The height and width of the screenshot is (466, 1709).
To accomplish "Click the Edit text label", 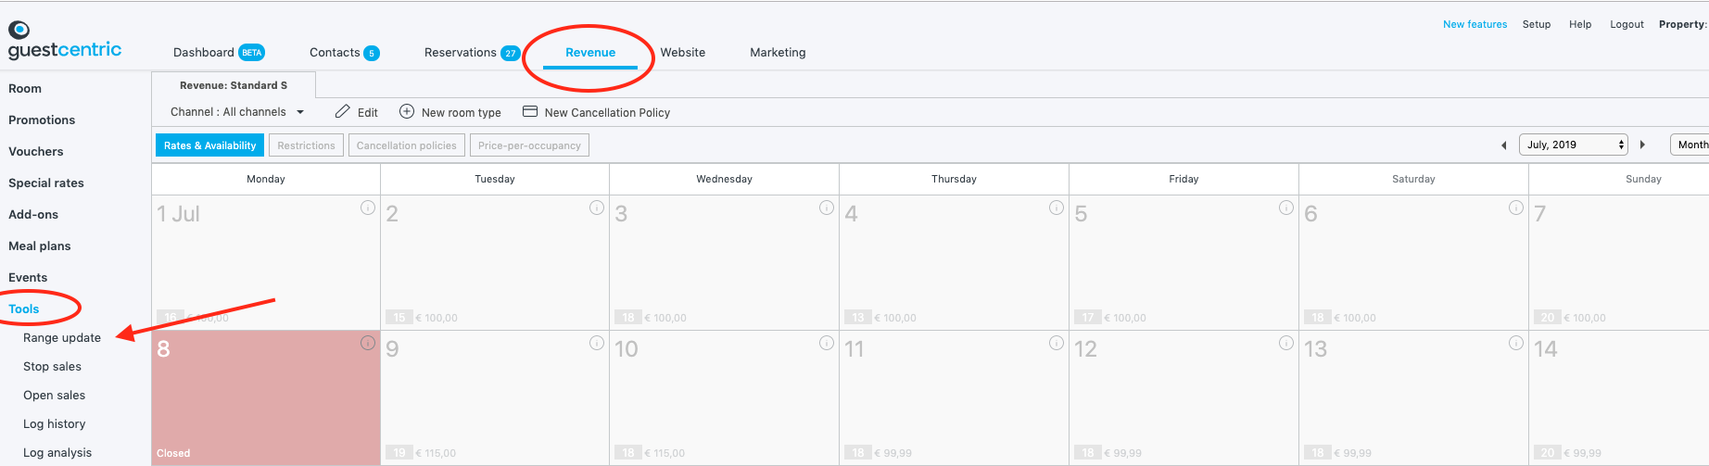I will click(368, 113).
